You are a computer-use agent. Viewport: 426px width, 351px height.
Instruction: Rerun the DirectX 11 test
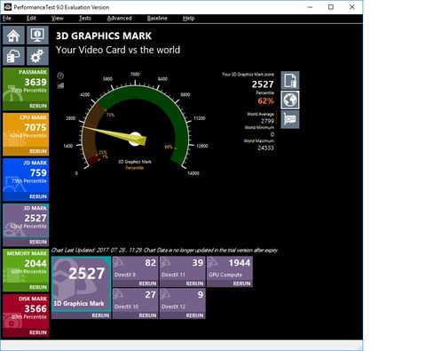pyautogui.click(x=194, y=283)
